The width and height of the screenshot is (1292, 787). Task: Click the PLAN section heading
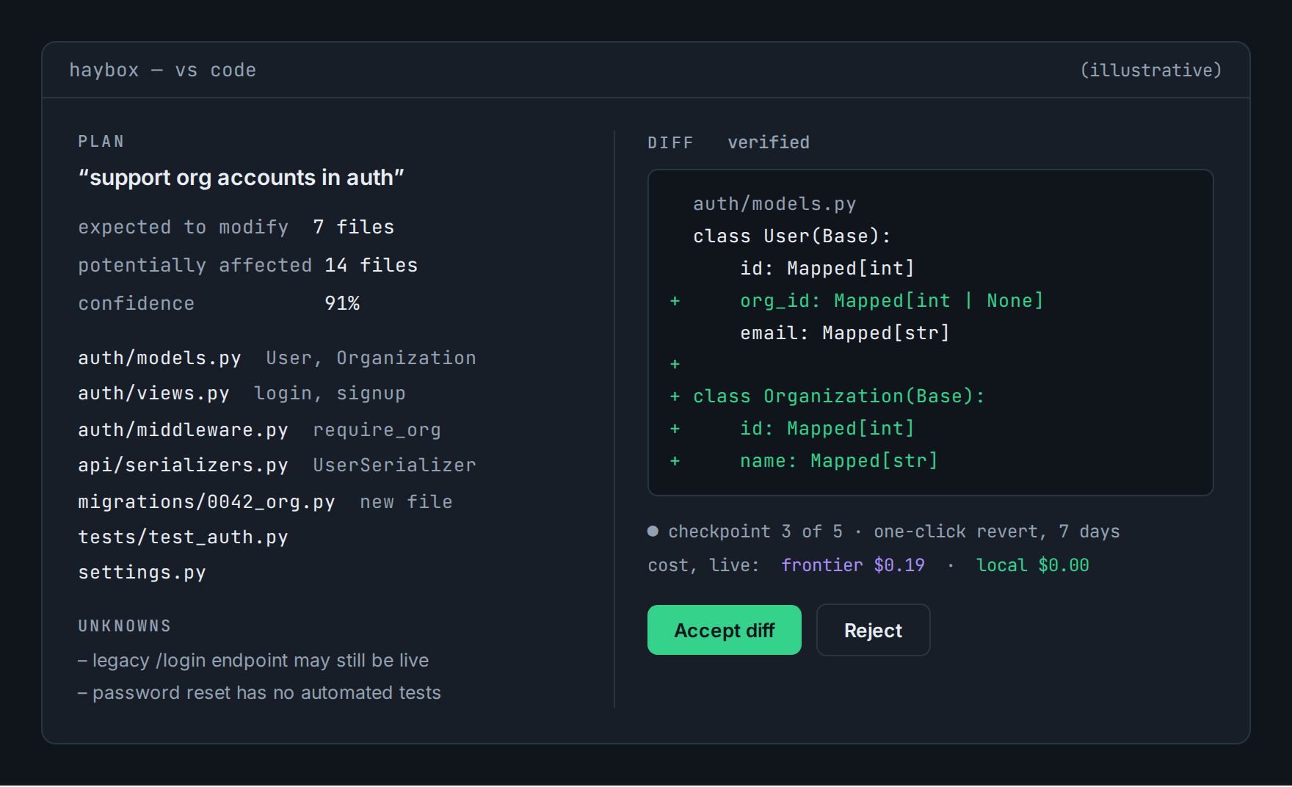tap(101, 142)
